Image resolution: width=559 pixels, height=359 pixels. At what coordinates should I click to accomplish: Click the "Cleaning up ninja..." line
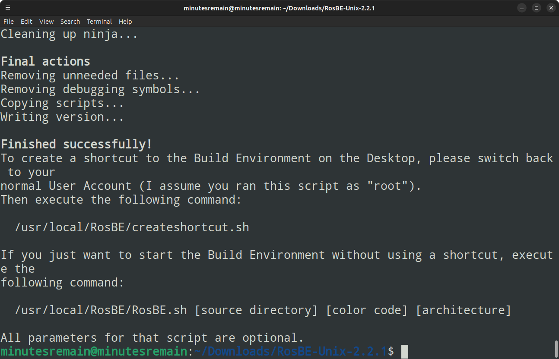69,34
